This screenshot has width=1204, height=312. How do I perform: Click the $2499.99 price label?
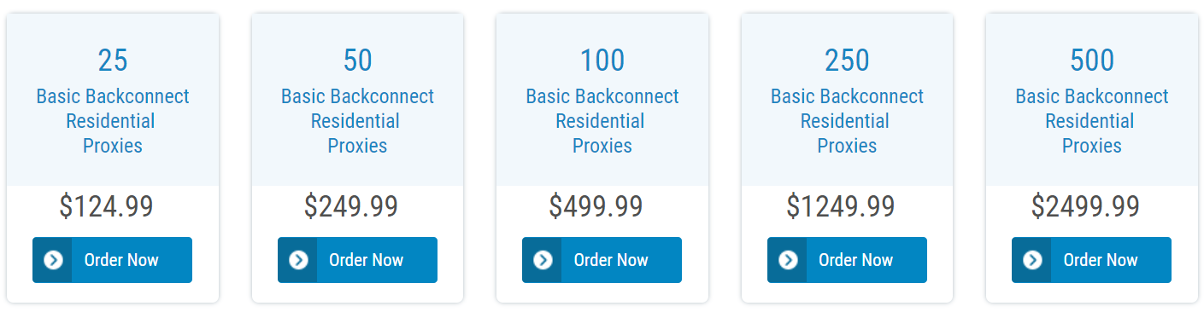pyautogui.click(x=1085, y=206)
